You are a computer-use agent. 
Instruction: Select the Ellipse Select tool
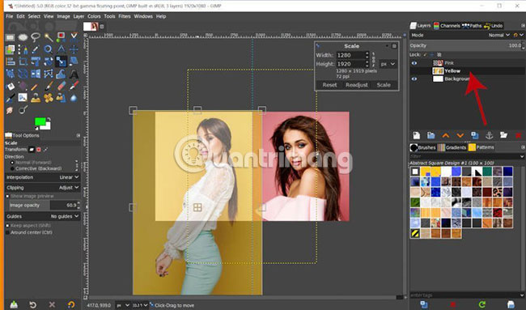(23, 37)
